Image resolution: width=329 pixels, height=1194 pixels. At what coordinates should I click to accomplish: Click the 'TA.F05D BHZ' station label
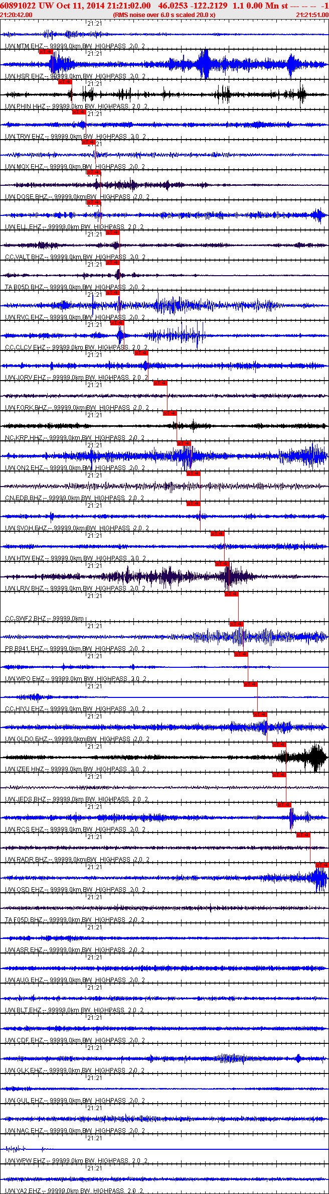pyautogui.click(x=25, y=920)
